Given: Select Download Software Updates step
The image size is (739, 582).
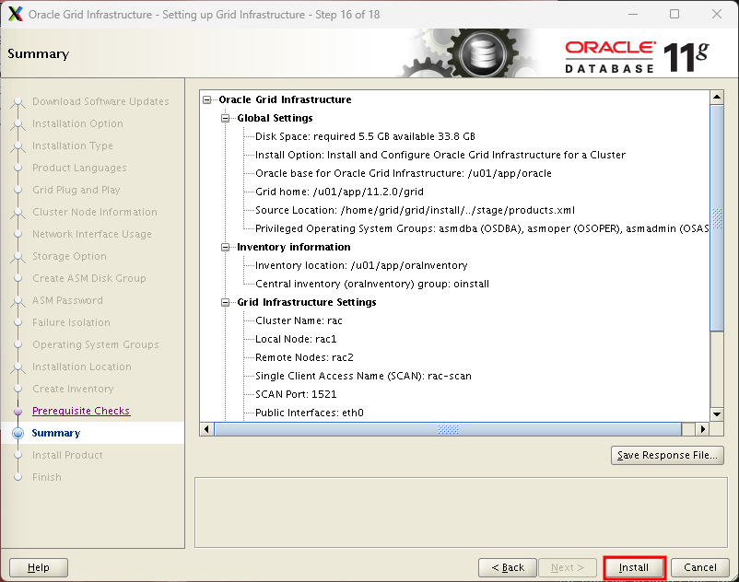Looking at the screenshot, I should (100, 101).
